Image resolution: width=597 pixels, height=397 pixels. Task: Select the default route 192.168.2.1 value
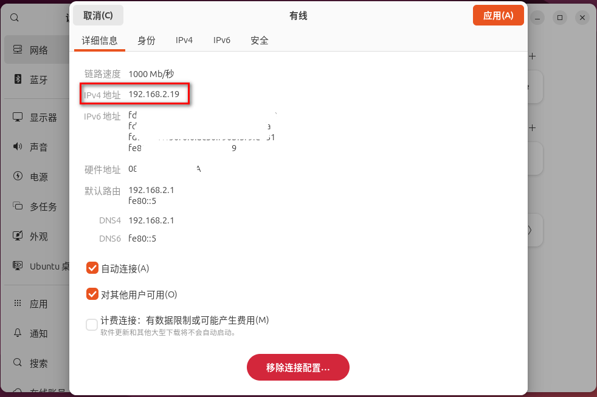pos(151,190)
